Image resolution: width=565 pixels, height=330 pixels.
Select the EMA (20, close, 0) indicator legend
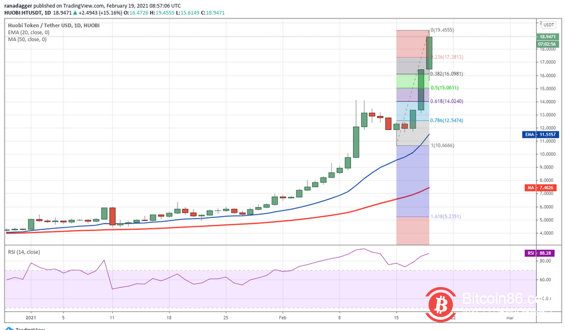29,33
